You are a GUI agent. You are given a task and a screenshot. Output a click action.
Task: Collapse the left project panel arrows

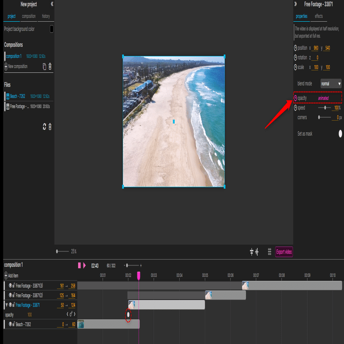point(52,4)
